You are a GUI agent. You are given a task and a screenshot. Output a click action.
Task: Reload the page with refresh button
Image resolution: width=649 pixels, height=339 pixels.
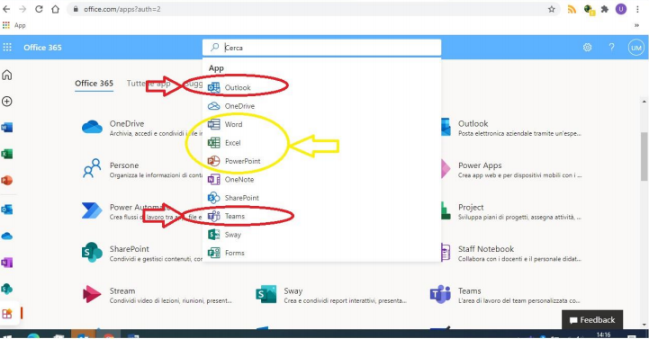click(x=39, y=9)
